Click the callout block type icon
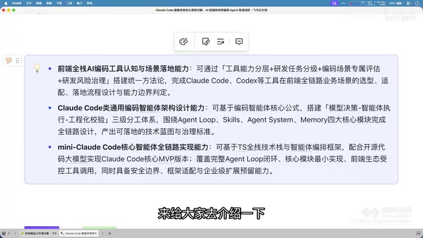The width and height of the screenshot is (423, 238). coord(9,61)
